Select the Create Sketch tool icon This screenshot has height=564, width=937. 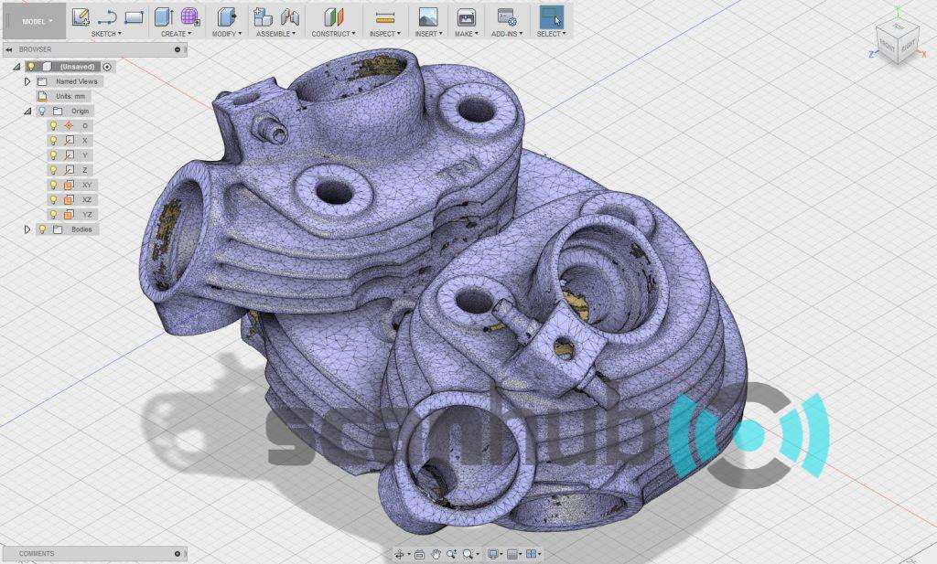pyautogui.click(x=81, y=16)
